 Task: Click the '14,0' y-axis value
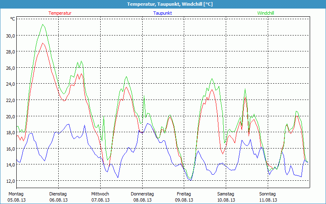tap(11, 165)
